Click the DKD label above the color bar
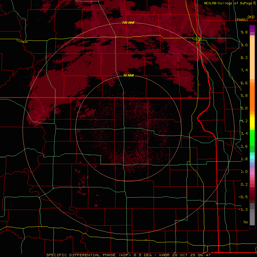Screen dimensions: 257x257 [251, 17]
